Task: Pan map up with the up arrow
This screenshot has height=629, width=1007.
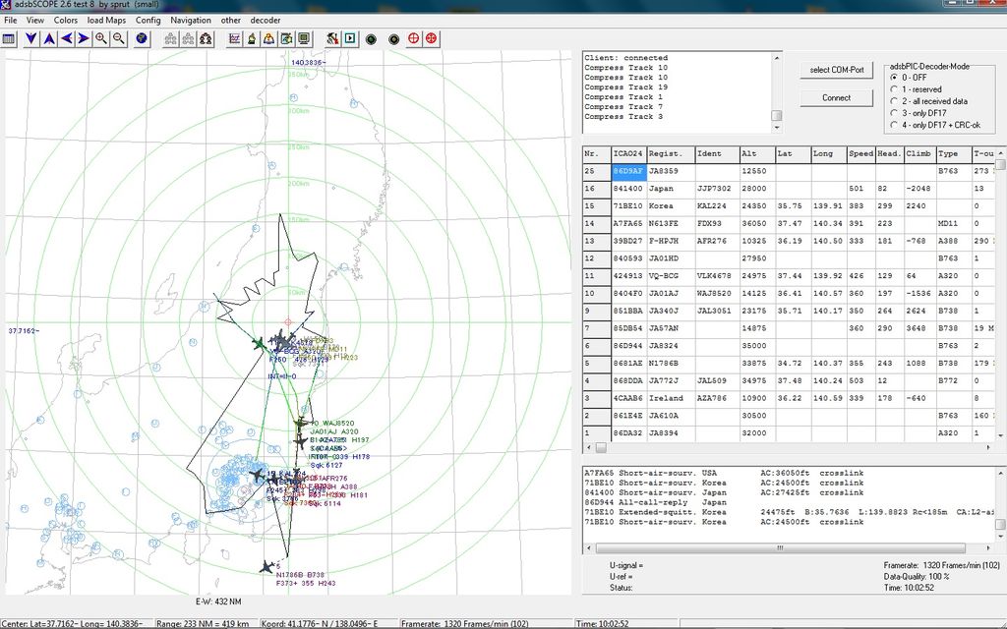Action: (x=49, y=38)
